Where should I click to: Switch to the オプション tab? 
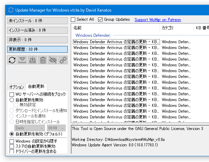pyautogui.click(x=17, y=87)
